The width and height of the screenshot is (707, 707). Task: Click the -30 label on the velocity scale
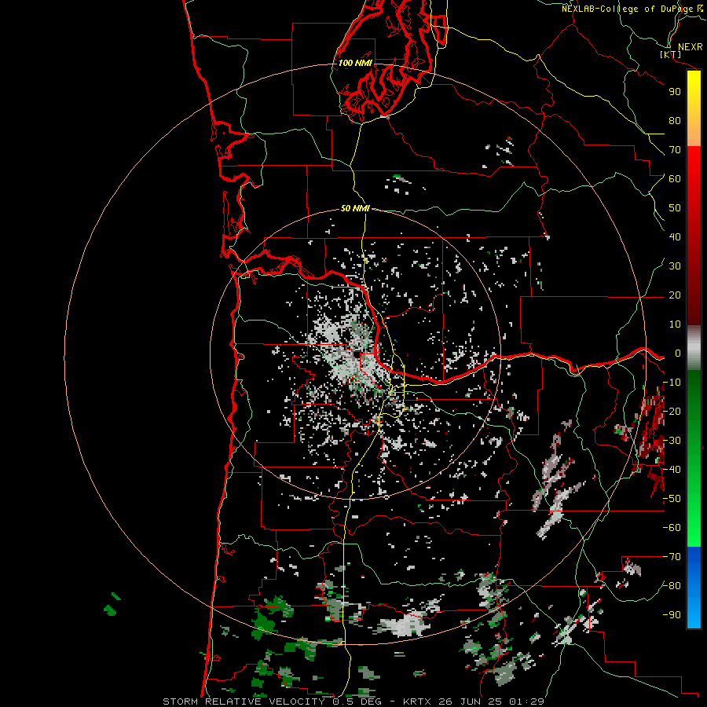coord(672,441)
